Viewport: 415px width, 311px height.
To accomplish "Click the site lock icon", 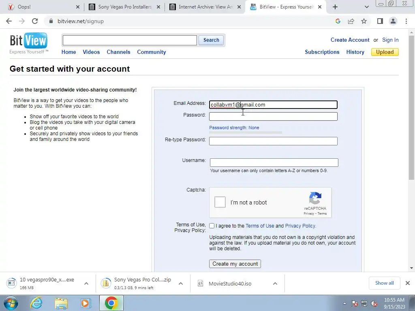I will click(x=51, y=21).
